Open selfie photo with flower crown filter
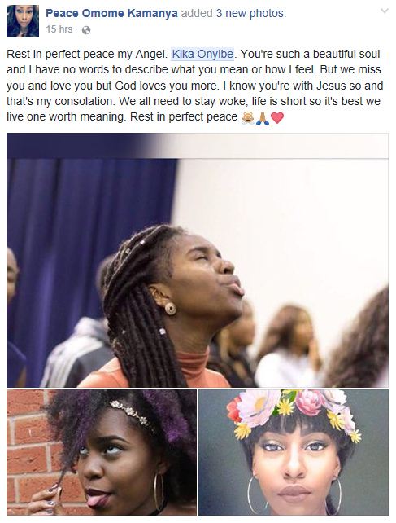396x523 pixels. [x=294, y=452]
